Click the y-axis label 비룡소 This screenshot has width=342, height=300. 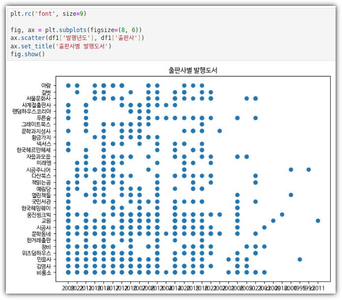click(x=44, y=272)
